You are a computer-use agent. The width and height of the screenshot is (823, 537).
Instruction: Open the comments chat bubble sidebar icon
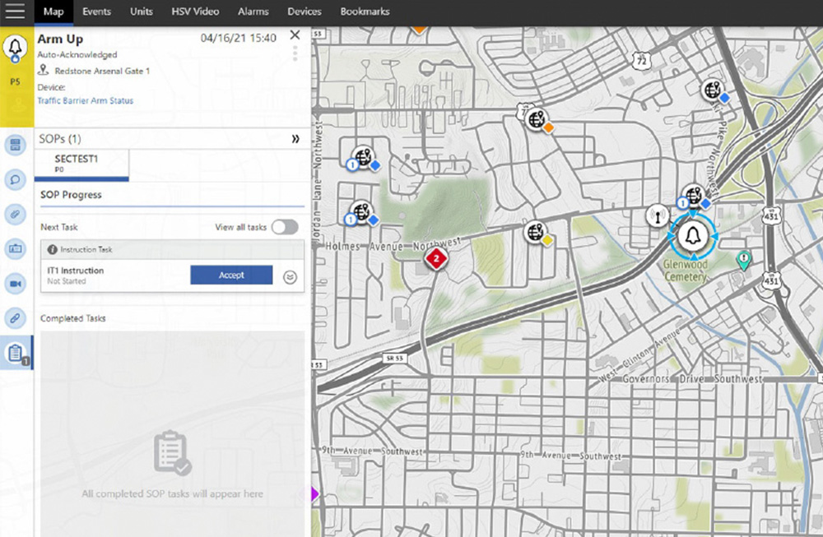(x=15, y=178)
